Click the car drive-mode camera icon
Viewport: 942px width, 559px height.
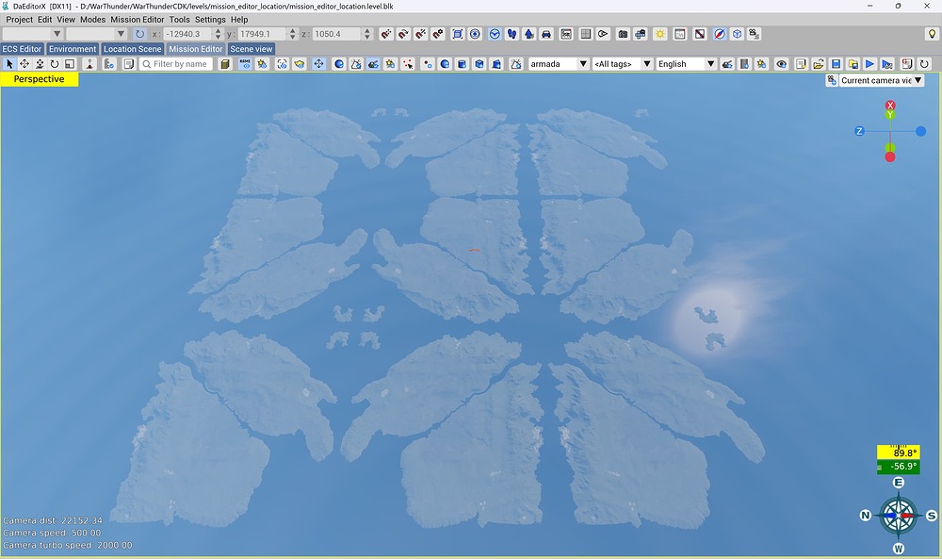(x=546, y=34)
